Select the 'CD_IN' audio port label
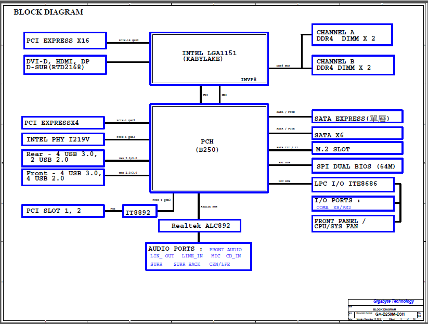This screenshot has width=428, height=324. pyautogui.click(x=234, y=256)
